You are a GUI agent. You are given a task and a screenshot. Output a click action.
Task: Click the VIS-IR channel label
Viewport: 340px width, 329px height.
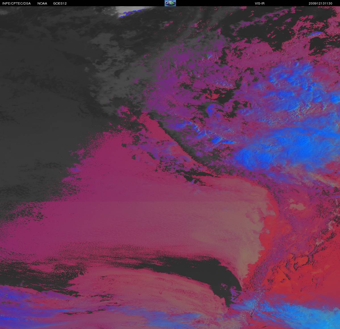260,3
